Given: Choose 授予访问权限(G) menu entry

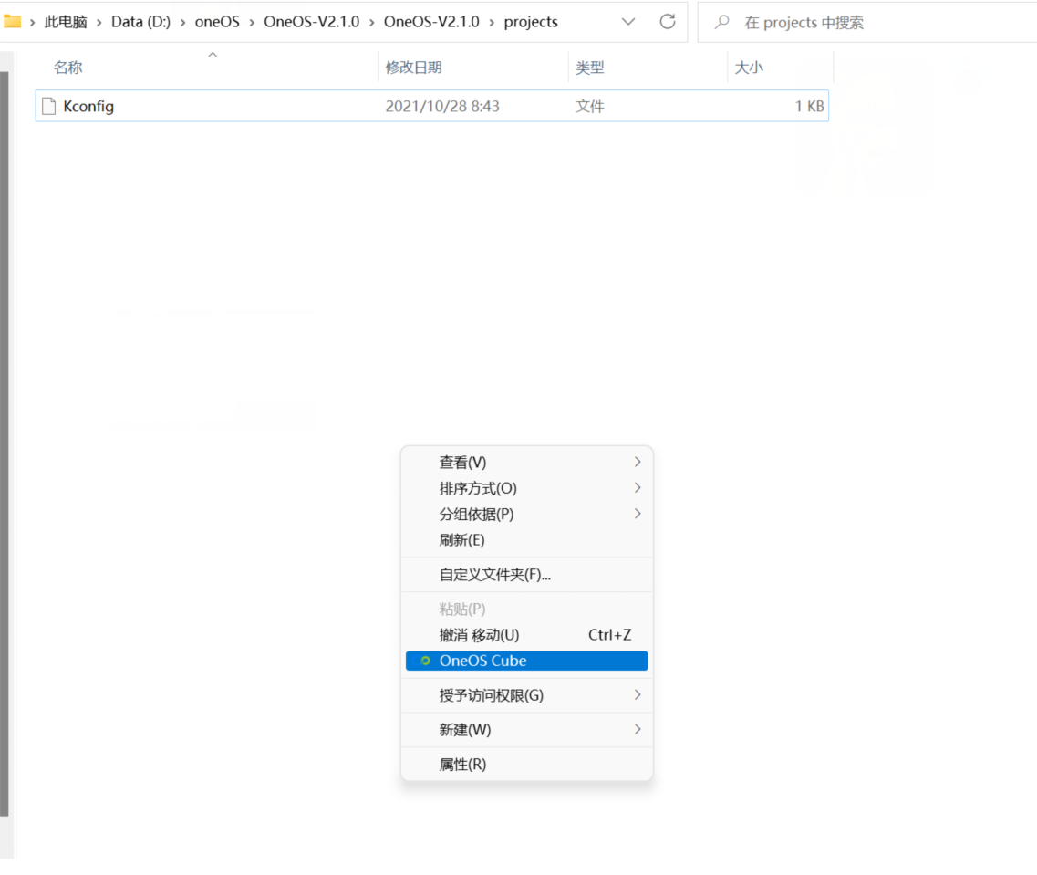Looking at the screenshot, I should point(526,695).
